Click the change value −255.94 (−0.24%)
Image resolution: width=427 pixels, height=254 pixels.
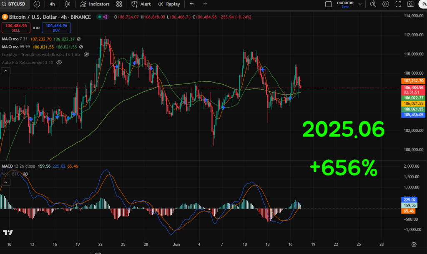pos(235,17)
